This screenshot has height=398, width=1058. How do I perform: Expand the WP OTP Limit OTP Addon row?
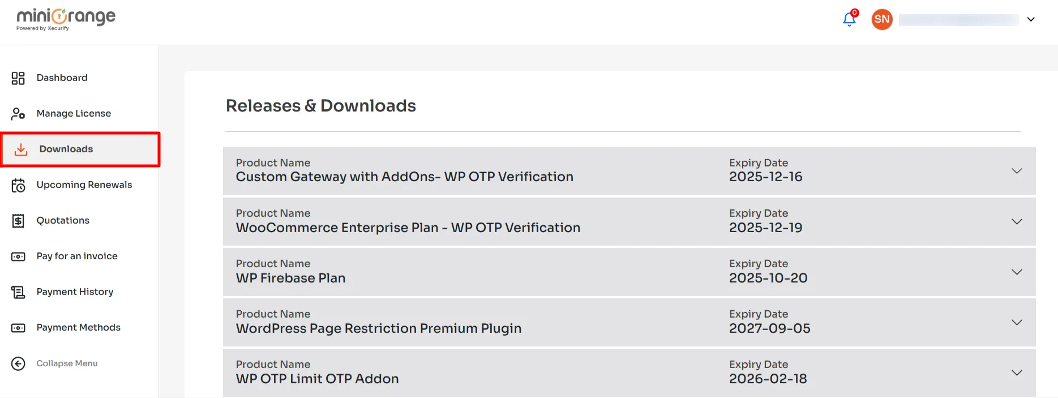(x=1017, y=373)
